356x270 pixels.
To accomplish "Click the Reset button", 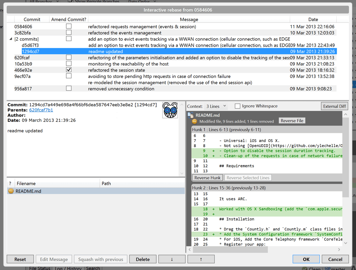I will pos(20,259).
